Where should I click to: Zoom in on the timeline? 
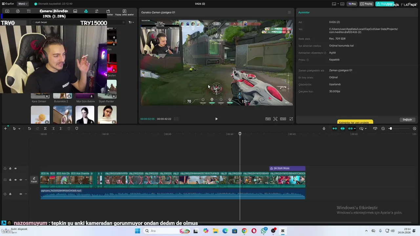tap(414, 128)
